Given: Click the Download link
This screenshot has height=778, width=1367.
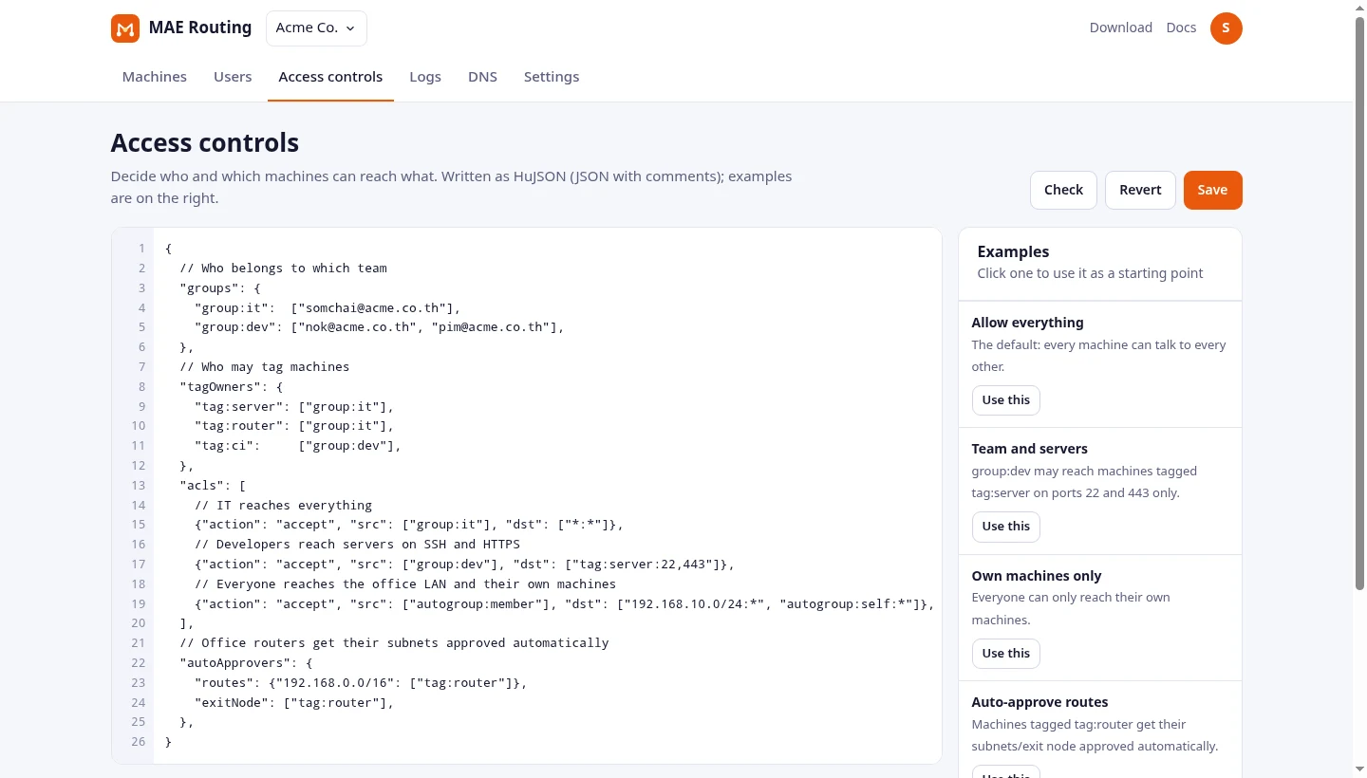Looking at the screenshot, I should point(1120,28).
